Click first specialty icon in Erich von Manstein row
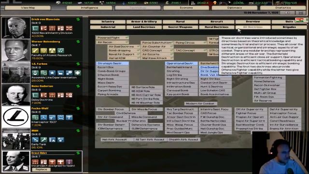Viewport: 309px width, 174px height. (x=35, y=28)
